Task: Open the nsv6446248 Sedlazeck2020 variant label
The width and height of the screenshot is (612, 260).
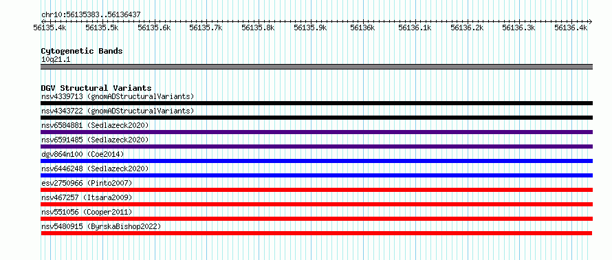Action: coord(95,169)
